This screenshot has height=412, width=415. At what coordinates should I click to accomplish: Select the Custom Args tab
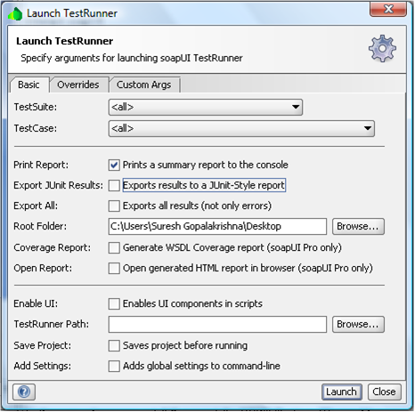[x=144, y=85]
